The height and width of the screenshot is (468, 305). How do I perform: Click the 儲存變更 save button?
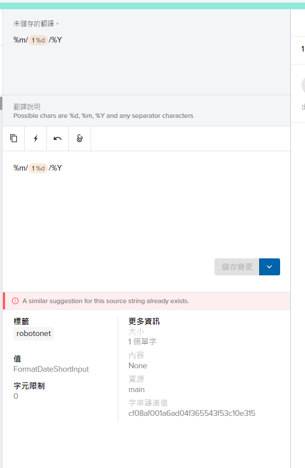pos(237,267)
